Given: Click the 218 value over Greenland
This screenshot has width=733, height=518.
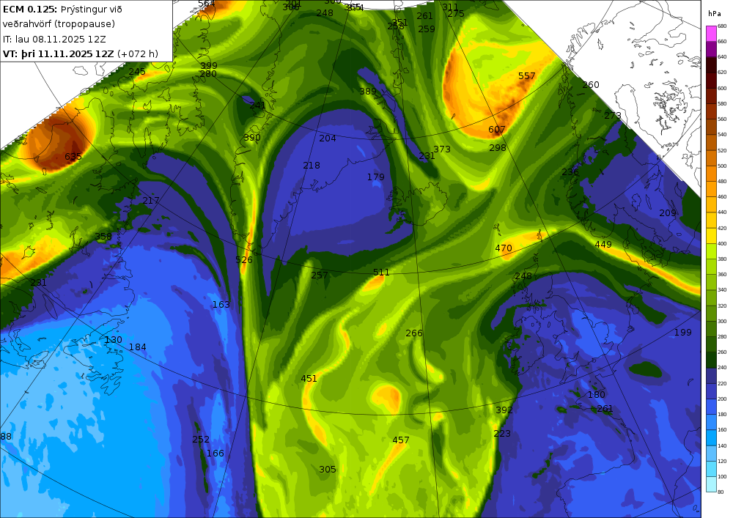Looking at the screenshot, I should click(312, 166).
